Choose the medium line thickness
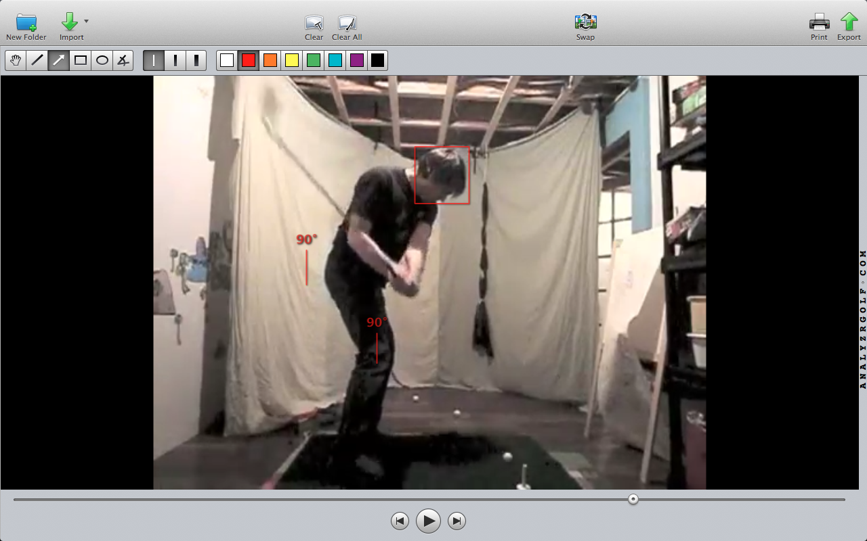 pyautogui.click(x=175, y=61)
